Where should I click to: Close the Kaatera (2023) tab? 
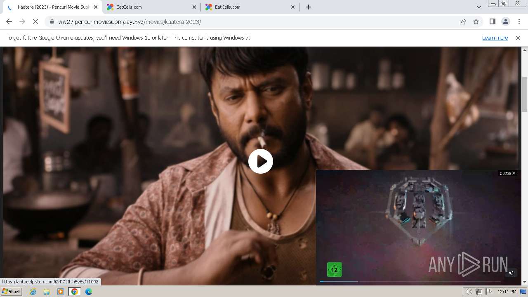[x=96, y=7]
